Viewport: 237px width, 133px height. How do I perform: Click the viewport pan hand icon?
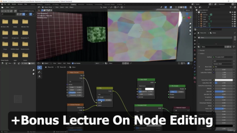(190, 27)
